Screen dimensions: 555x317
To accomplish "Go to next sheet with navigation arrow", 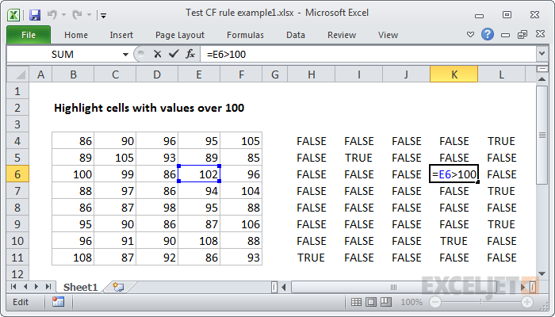I will (36, 286).
